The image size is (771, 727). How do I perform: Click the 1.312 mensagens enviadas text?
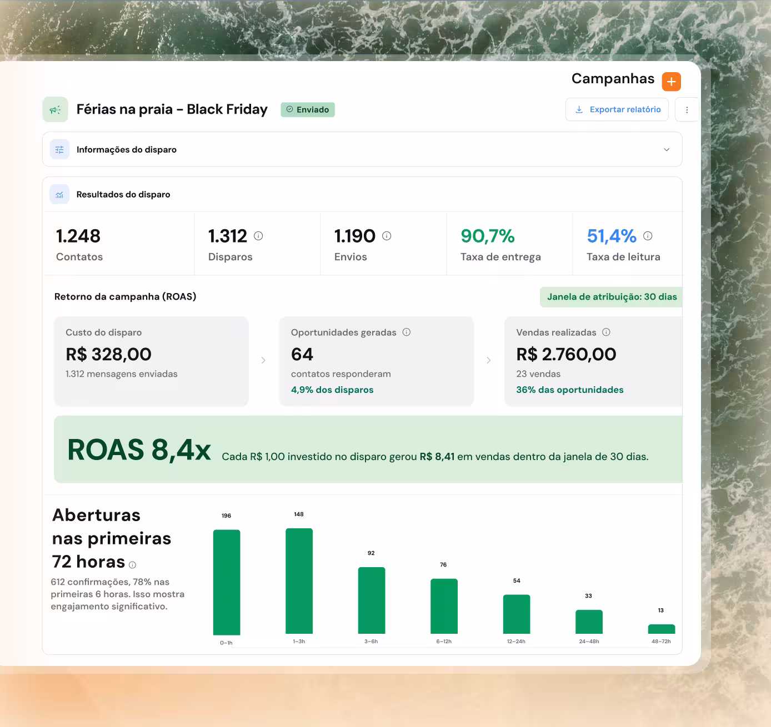(x=122, y=374)
